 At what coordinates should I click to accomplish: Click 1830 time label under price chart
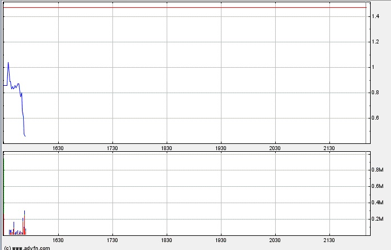(167, 148)
